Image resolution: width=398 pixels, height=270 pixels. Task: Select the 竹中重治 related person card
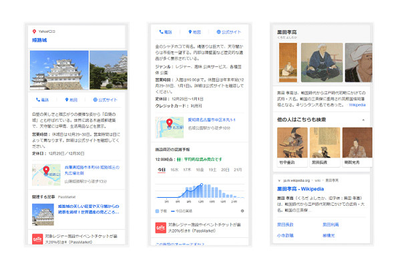292,147
